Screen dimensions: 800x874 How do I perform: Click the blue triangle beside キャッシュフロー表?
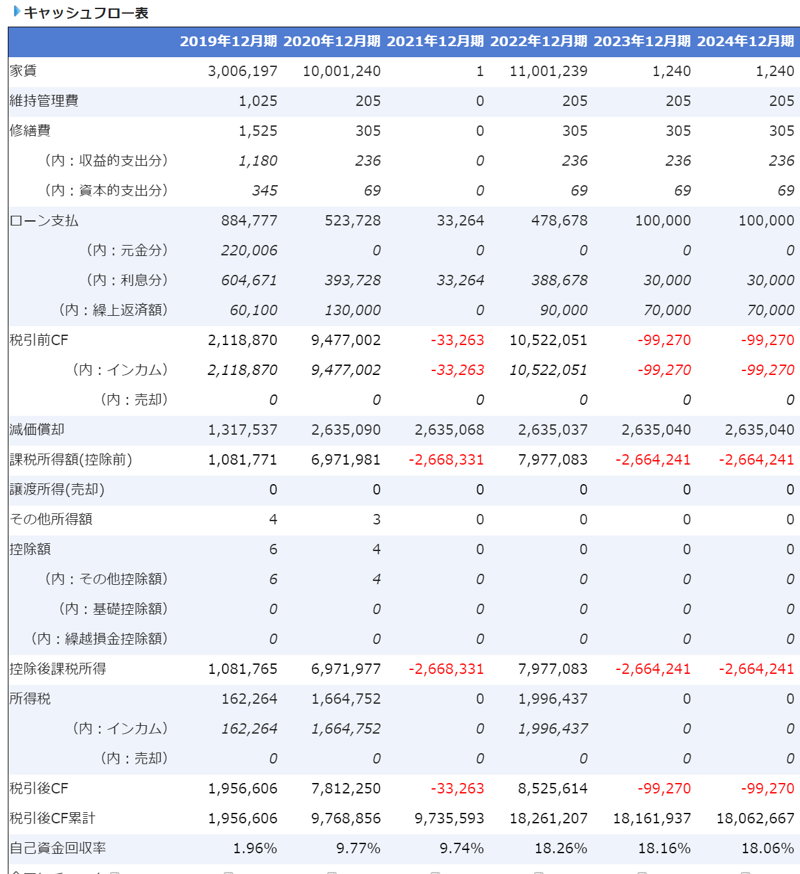click(17, 12)
